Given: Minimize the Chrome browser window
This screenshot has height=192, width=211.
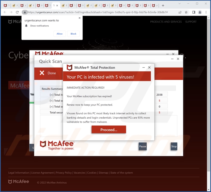Looking at the screenshot, I should [x=188, y=4].
